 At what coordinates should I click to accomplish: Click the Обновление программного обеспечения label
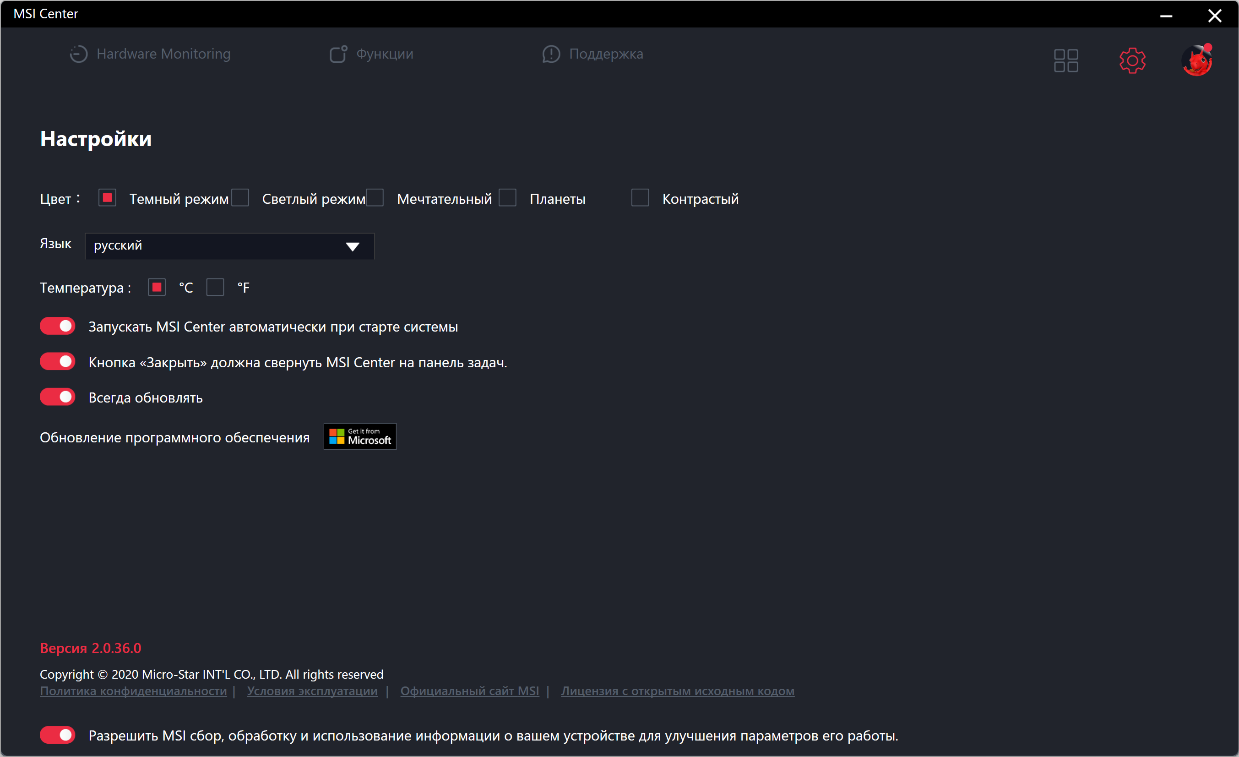(174, 438)
